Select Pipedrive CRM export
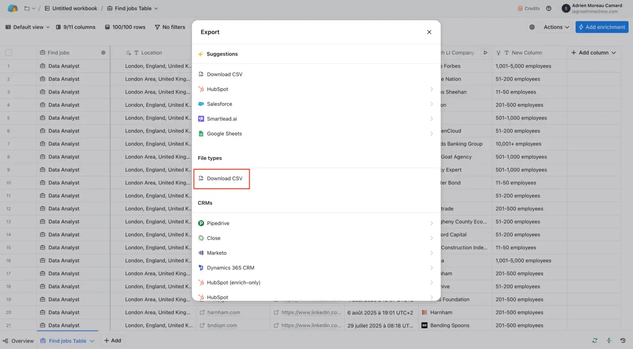Image resolution: width=633 pixels, height=349 pixels. [316, 223]
